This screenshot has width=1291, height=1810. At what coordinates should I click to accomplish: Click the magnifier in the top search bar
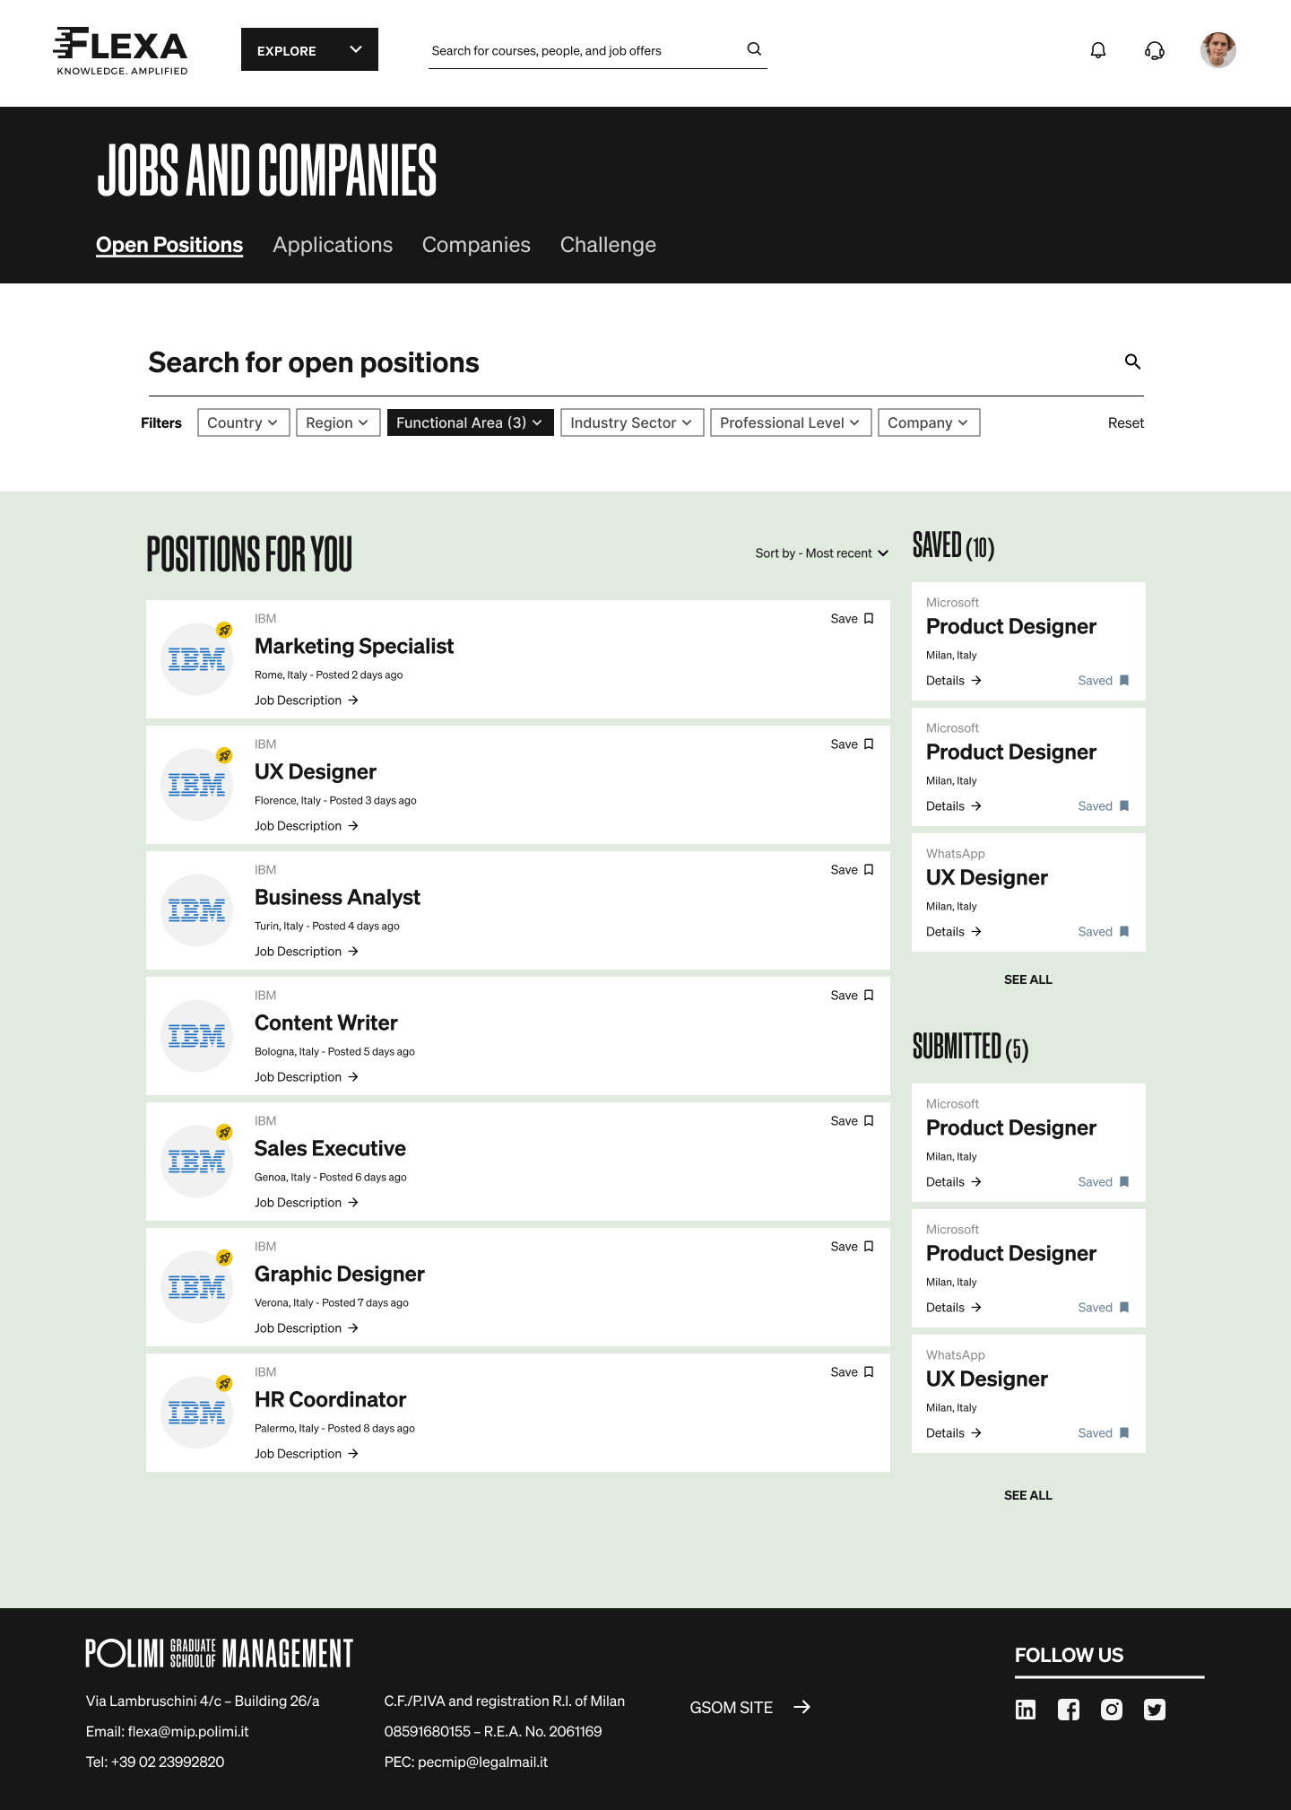[754, 49]
